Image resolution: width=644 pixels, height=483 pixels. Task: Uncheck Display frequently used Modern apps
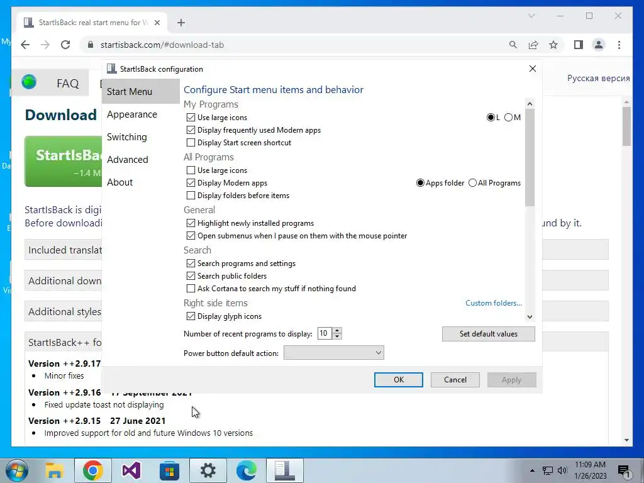pyautogui.click(x=191, y=130)
